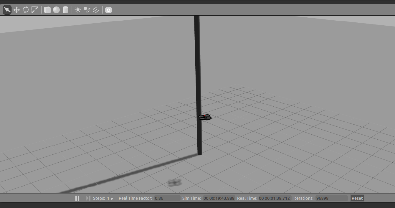Click the 'Iterations:' label
Viewport: 395px width, 208px height.
pyautogui.click(x=304, y=198)
